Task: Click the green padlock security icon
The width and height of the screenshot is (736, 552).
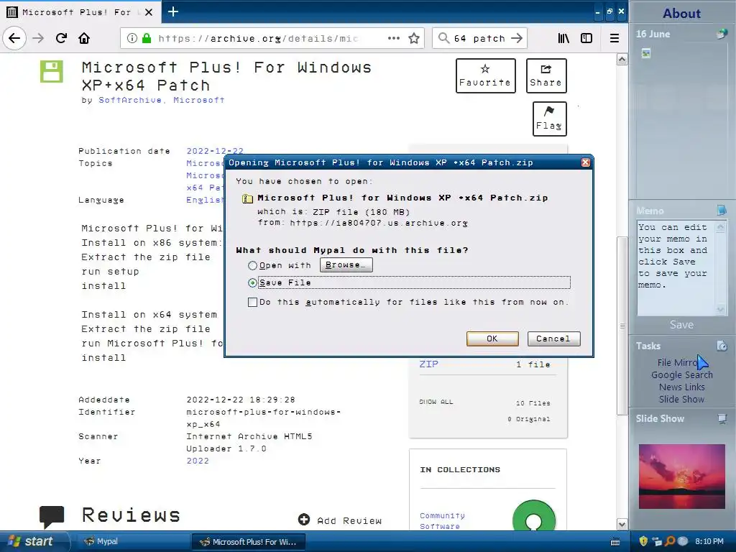Action: click(x=147, y=38)
